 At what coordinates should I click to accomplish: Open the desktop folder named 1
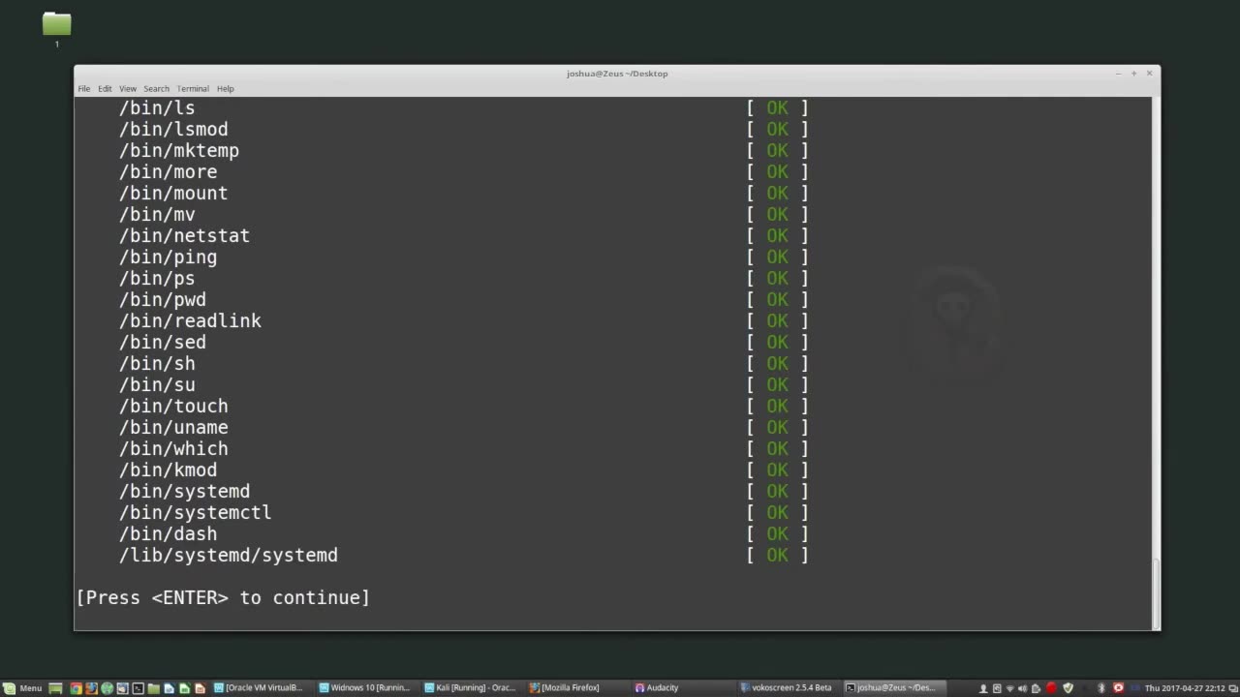57,28
